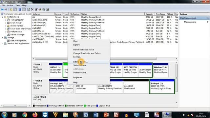The height and width of the screenshot is (118, 210).
Task: Click the volume speaker tray icon
Action: pyautogui.click(x=184, y=115)
